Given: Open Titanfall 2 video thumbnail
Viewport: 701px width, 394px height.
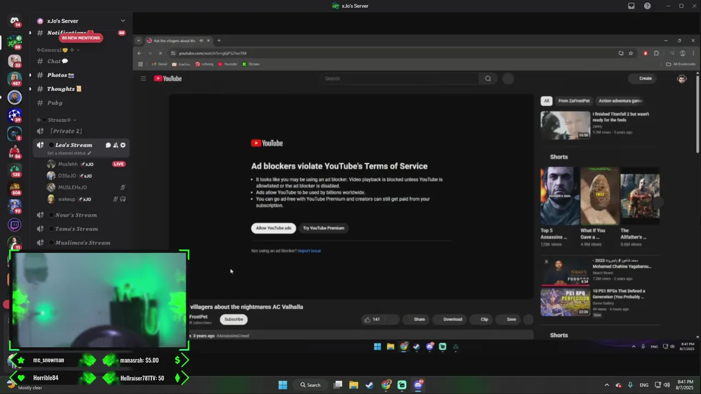Looking at the screenshot, I should pyautogui.click(x=565, y=125).
